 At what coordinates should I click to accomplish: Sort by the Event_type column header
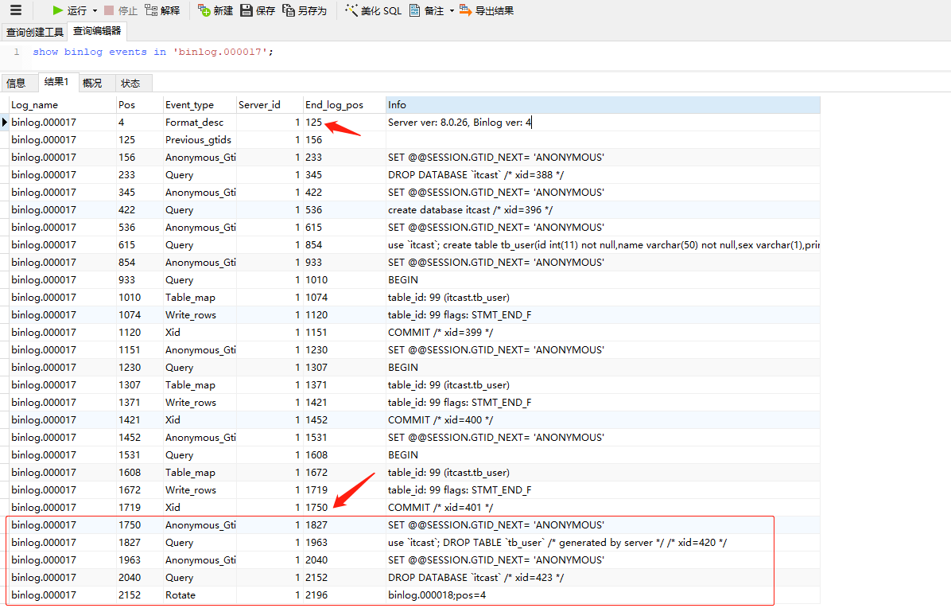200,105
